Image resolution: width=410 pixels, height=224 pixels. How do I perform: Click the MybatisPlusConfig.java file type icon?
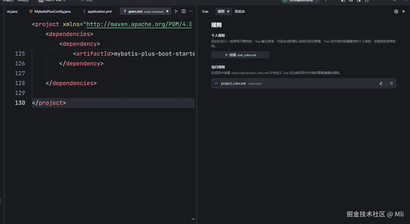[31, 11]
